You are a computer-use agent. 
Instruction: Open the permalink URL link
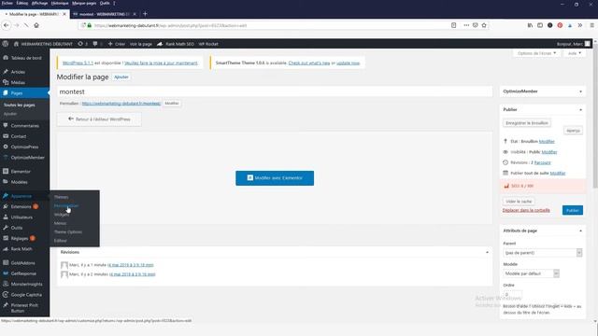point(121,104)
